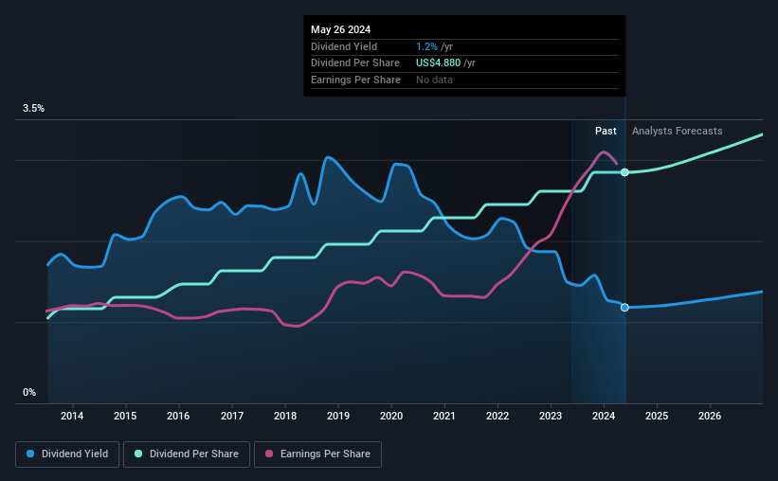Select the 2024 year axis label
The image size is (778, 481).
coord(604,416)
